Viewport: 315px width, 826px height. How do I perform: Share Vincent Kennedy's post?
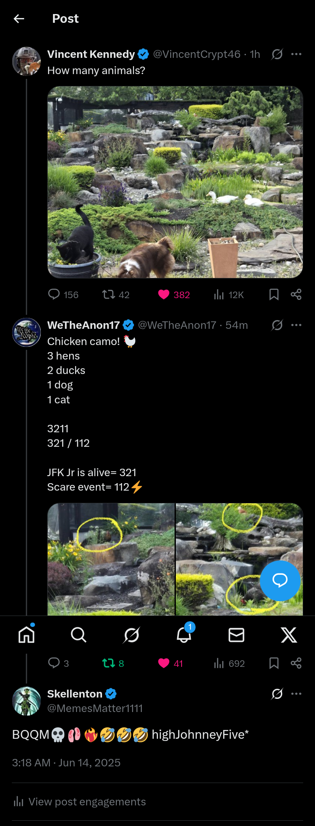(x=296, y=294)
